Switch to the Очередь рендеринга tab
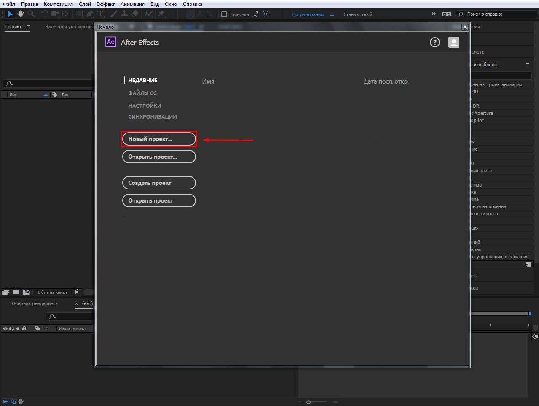 pyautogui.click(x=35, y=303)
